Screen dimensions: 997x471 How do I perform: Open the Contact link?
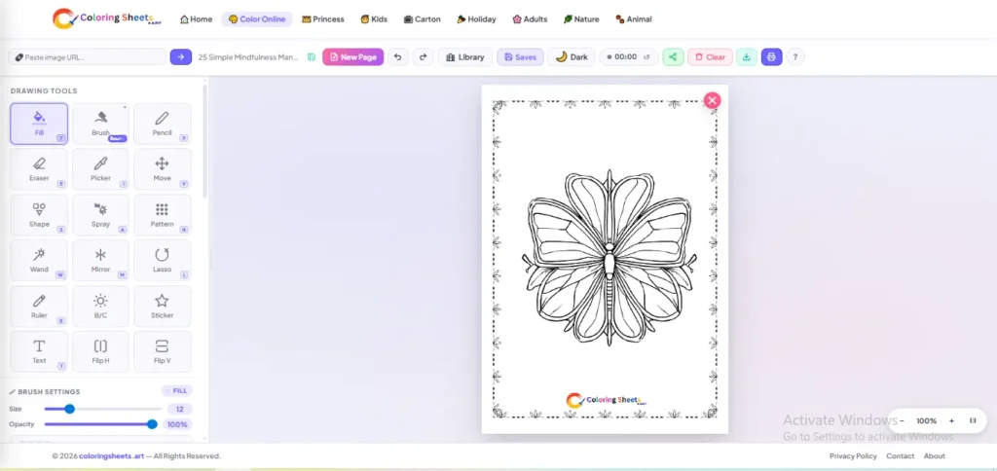point(901,455)
